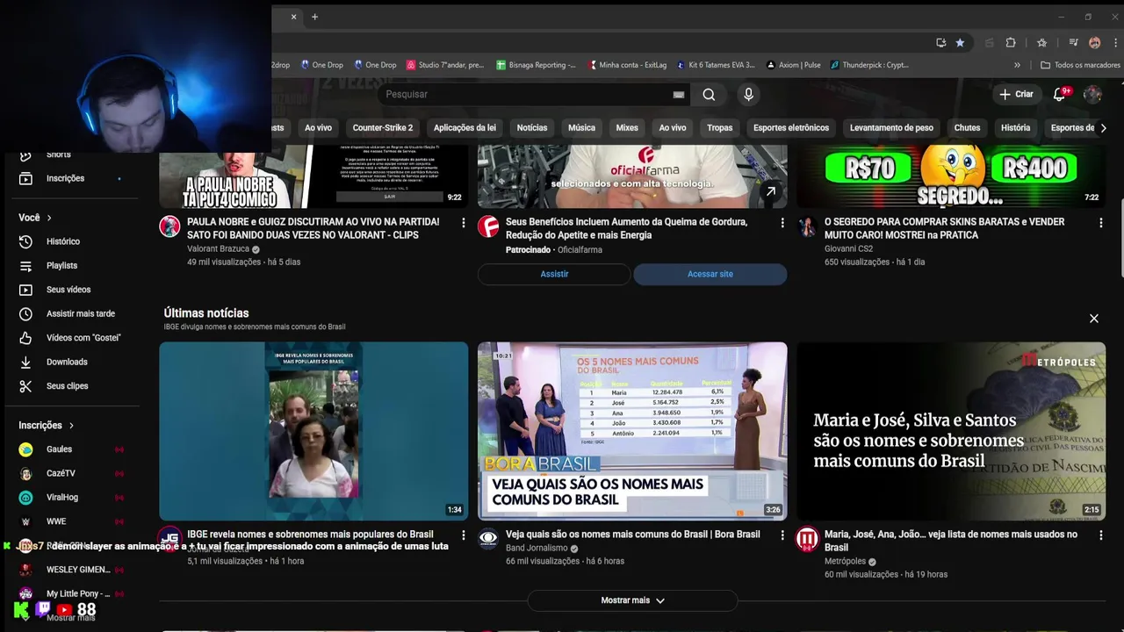The width and height of the screenshot is (1124, 632).
Task: Select the Counter-Strike 2 filter chip
Action: (x=383, y=128)
